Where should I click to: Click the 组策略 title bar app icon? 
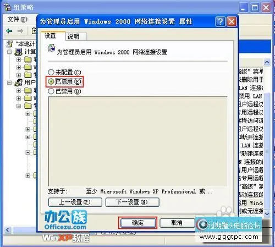(x=8, y=7)
